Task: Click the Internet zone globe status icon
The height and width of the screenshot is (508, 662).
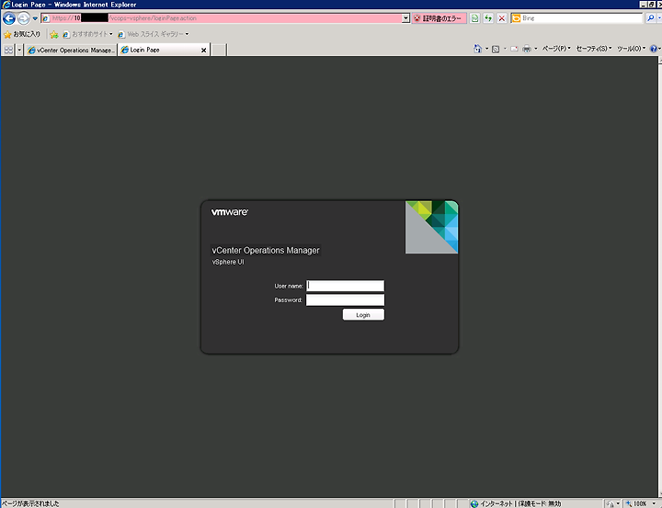Action: [x=474, y=503]
